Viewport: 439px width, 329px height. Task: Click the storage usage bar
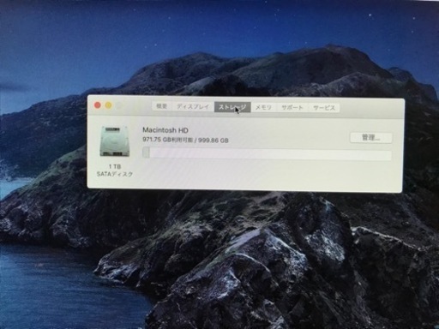pyautogui.click(x=267, y=154)
